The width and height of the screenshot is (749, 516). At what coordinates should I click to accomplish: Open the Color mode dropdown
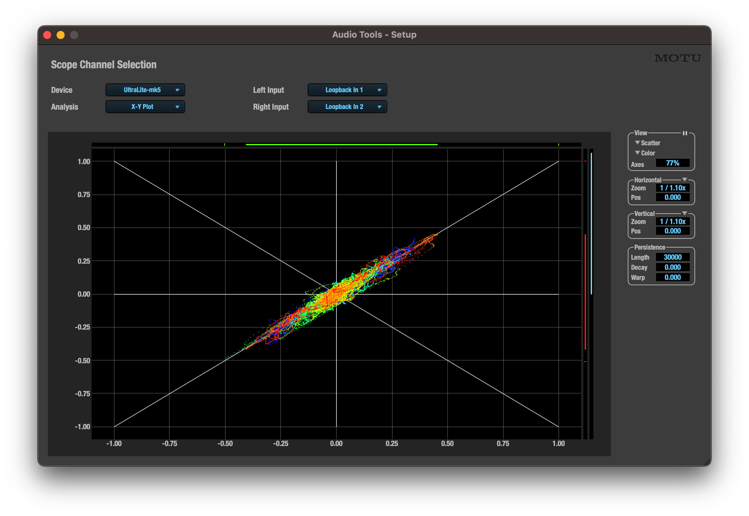pos(645,153)
